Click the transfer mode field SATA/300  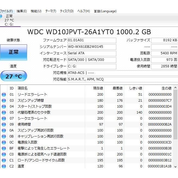pyautogui.click(x=92, y=60)
